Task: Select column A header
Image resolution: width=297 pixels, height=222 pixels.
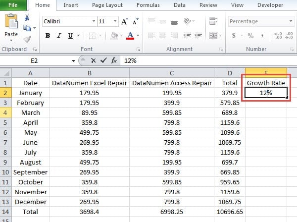Action: click(30, 73)
